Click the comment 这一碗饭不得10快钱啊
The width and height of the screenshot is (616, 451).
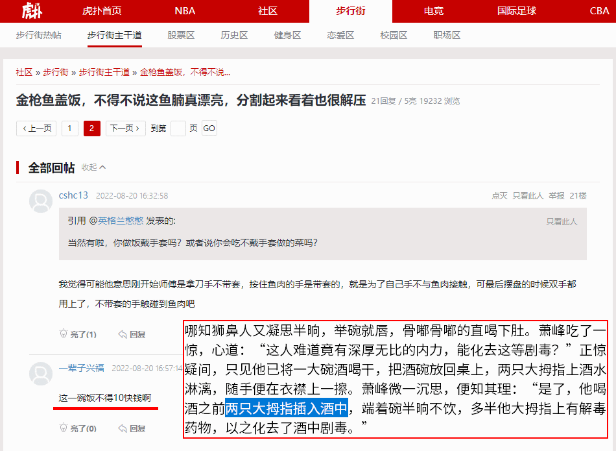coord(105,398)
